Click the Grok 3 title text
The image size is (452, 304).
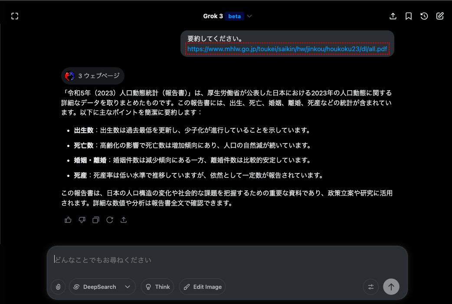(x=213, y=16)
